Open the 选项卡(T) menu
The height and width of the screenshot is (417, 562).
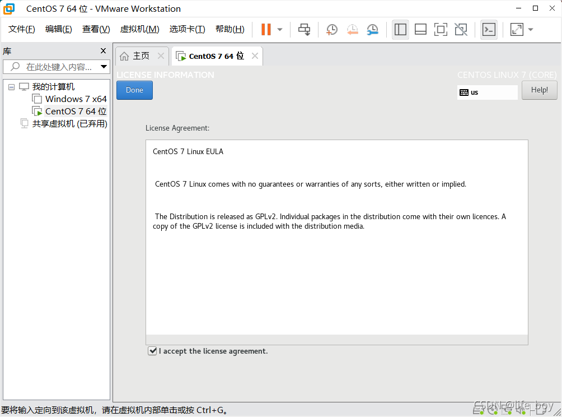[187, 29]
